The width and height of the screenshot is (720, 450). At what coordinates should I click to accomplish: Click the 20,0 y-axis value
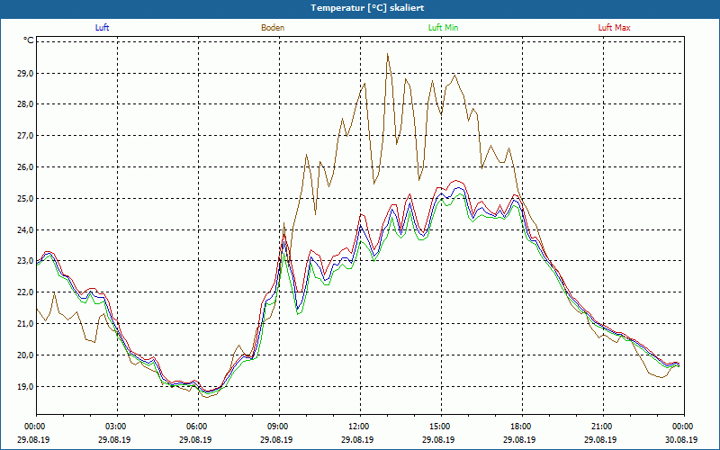(x=25, y=355)
